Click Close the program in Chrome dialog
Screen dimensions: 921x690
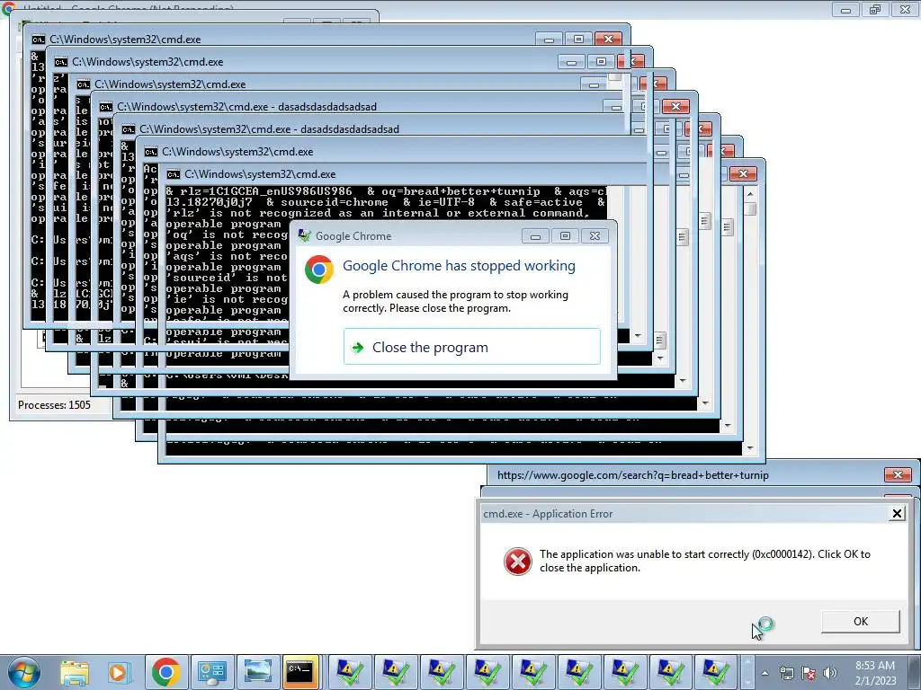pyautogui.click(x=471, y=347)
